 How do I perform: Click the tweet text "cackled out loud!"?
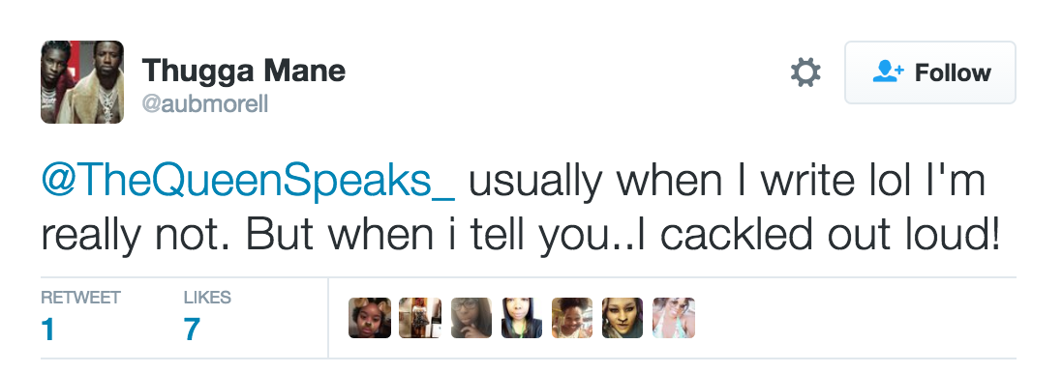coord(831,235)
